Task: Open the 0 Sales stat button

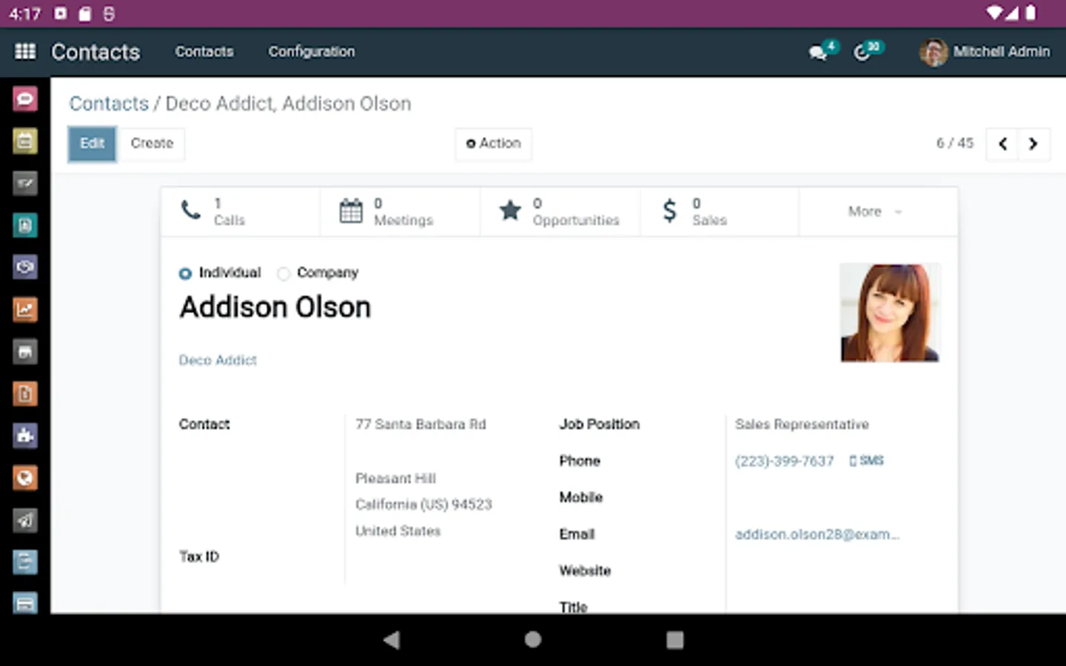Action: (720, 212)
